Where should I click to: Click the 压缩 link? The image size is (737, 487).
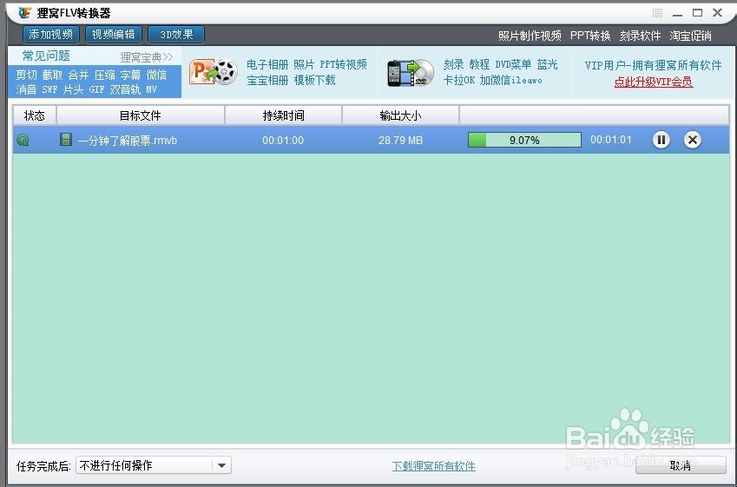(104, 75)
